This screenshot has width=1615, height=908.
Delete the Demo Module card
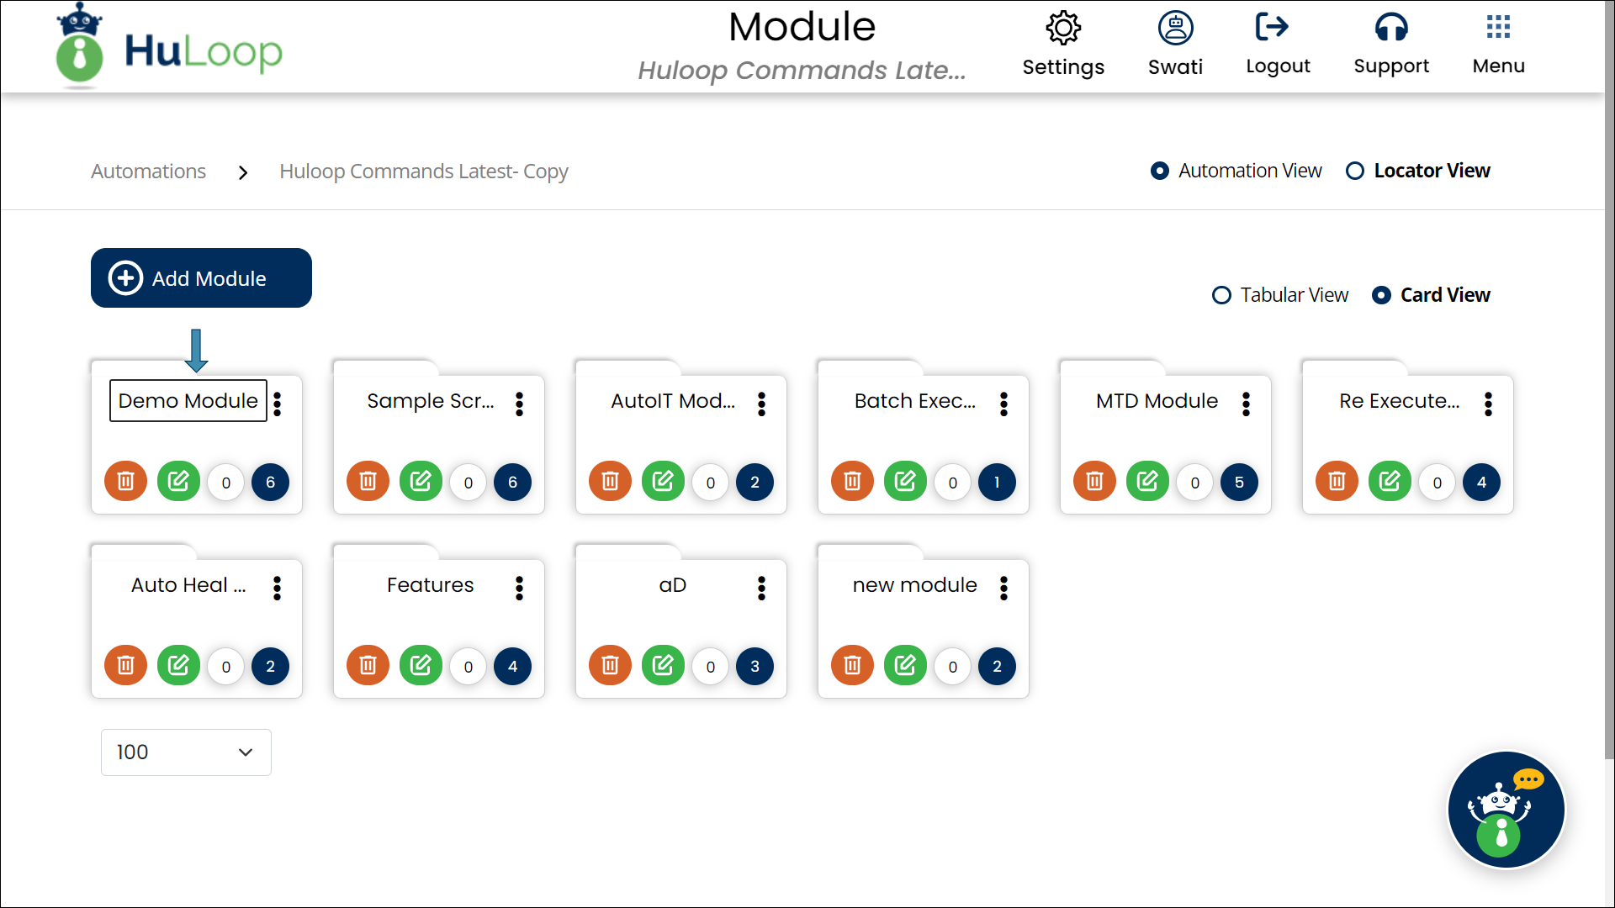pos(125,482)
